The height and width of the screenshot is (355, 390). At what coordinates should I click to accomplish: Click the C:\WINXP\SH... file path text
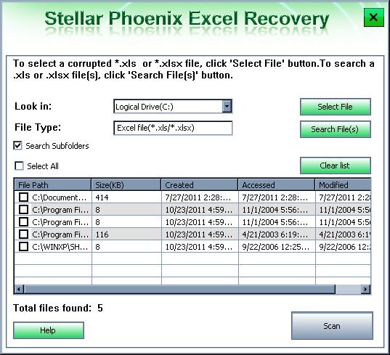(60, 247)
